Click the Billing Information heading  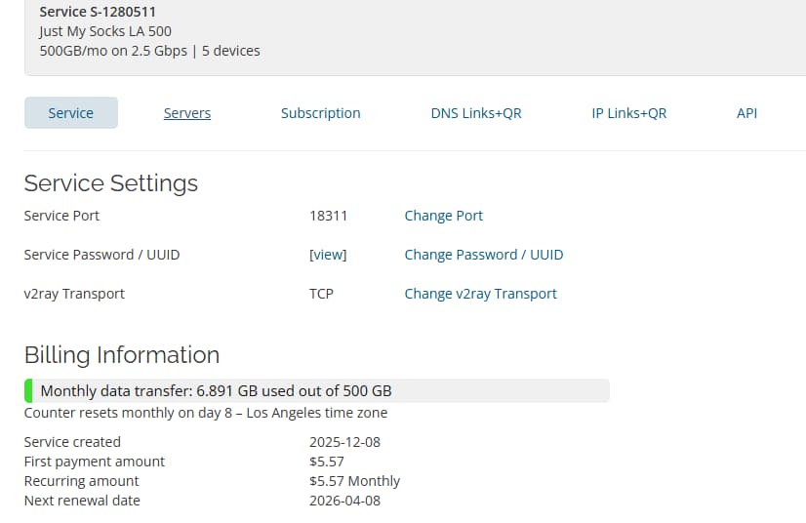pyautogui.click(x=121, y=354)
